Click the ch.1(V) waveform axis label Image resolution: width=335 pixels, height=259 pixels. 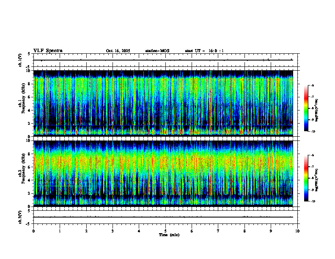pyautogui.click(x=20, y=60)
